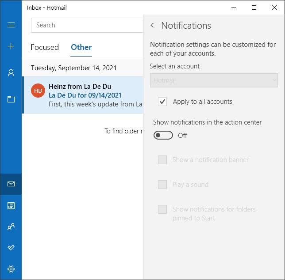
Task: Maximize the Mail window
Action: (x=254, y=8)
